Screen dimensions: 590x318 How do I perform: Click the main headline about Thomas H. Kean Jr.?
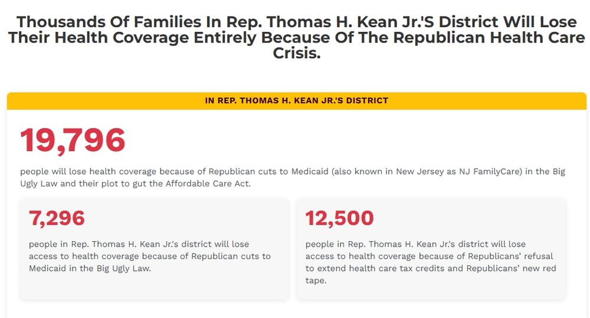point(297,38)
